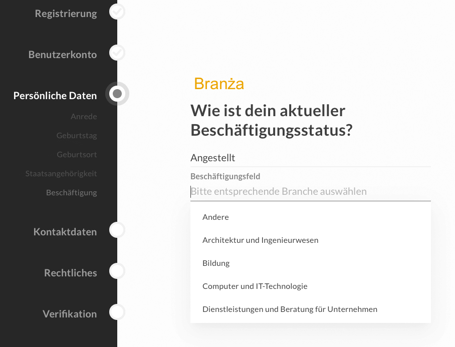Go to the Verifikation step
Image resolution: width=455 pixels, height=347 pixels.
(70, 314)
